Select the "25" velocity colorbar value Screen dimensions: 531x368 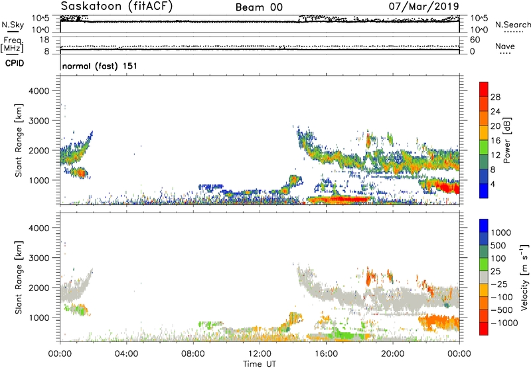(496, 272)
